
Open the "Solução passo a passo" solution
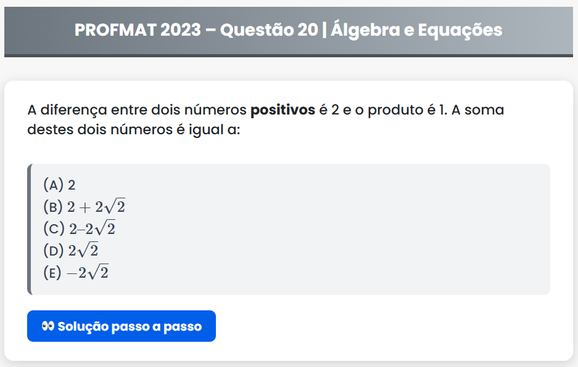[x=122, y=326]
